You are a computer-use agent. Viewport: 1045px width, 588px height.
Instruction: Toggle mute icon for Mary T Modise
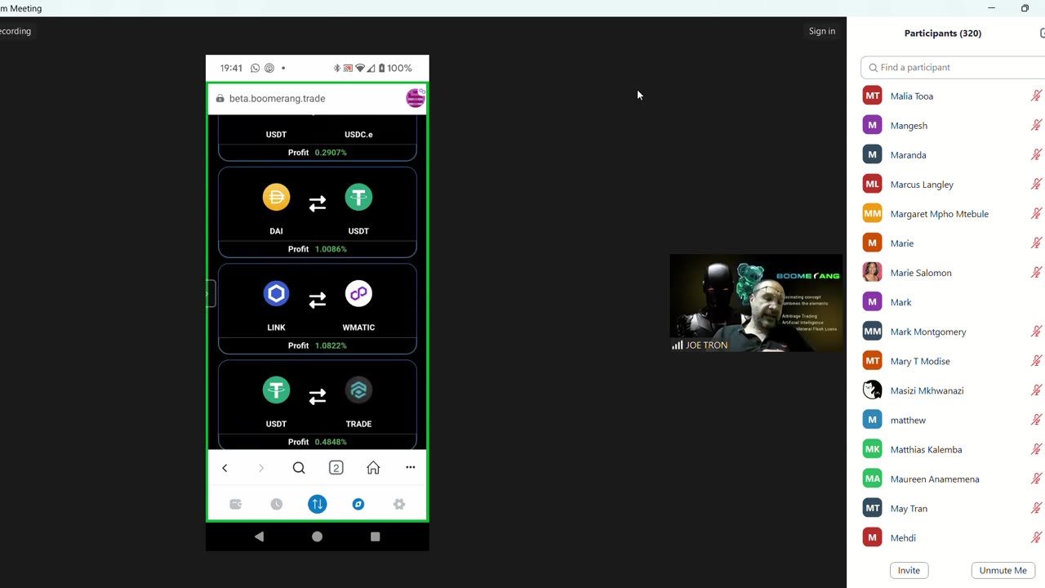(x=1036, y=361)
